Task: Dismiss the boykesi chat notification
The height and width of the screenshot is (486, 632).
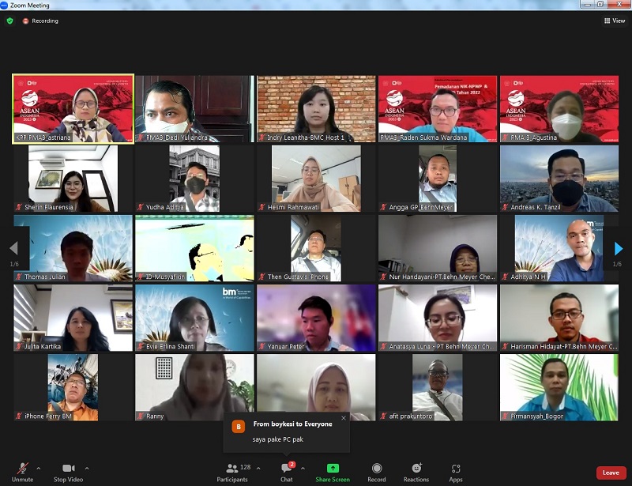Action: tap(344, 418)
